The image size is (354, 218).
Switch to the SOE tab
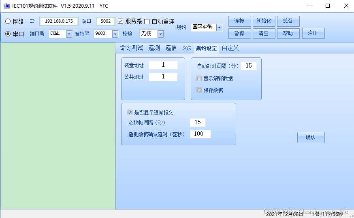point(187,48)
